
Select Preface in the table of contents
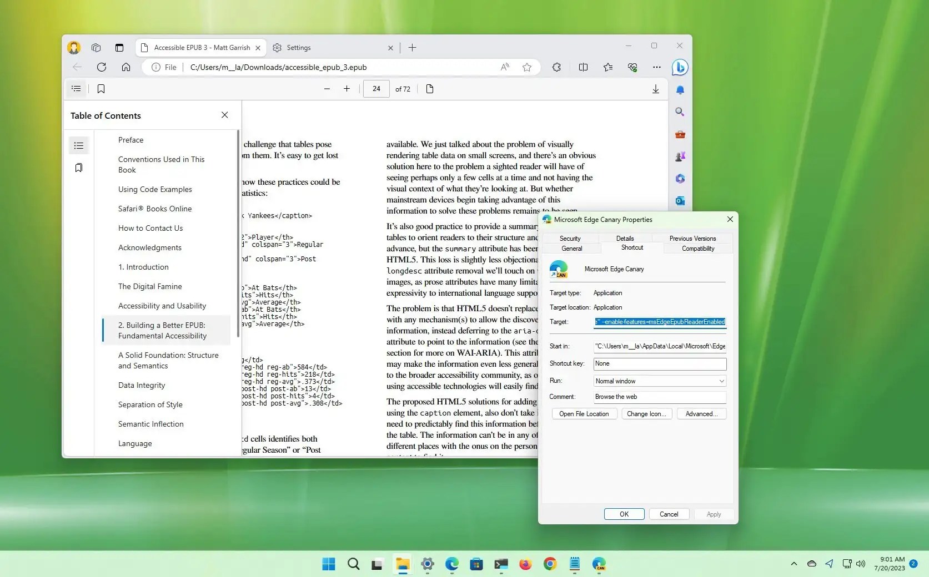(x=130, y=140)
